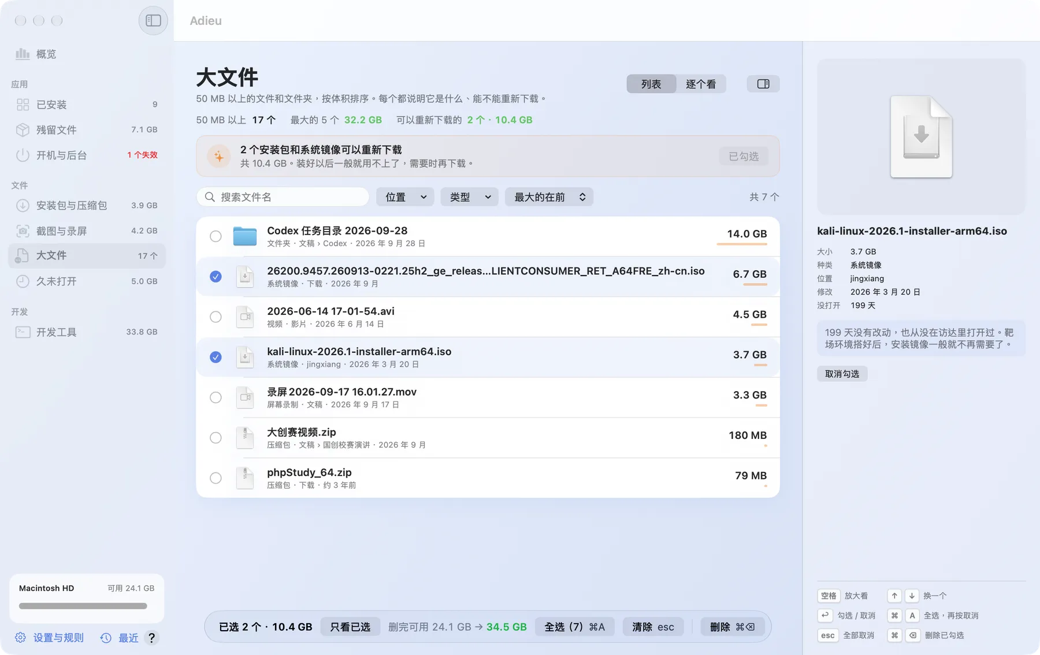
Task: Click the 取消勾选 button
Action: coord(842,374)
